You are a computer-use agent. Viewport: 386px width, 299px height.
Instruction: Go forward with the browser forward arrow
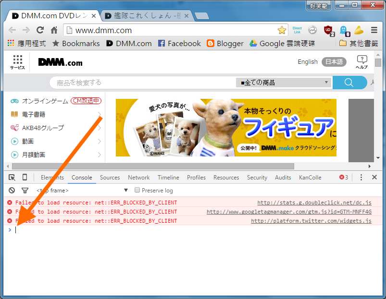(26, 30)
